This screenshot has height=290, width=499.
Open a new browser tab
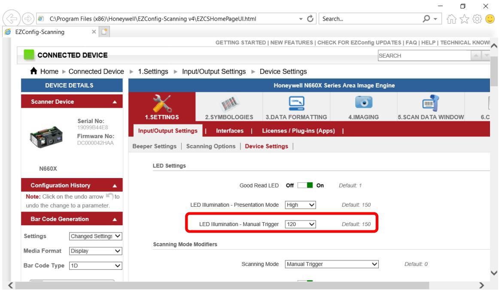[104, 32]
